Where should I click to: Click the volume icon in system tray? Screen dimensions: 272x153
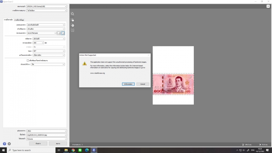click(x=244, y=150)
